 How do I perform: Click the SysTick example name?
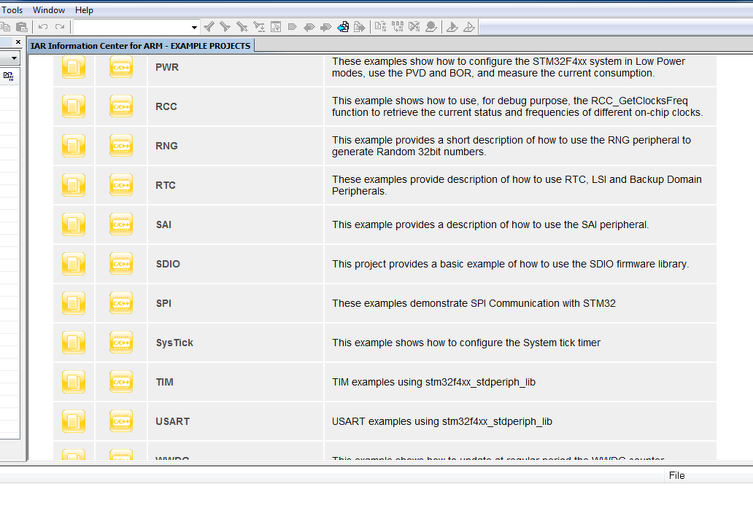point(174,343)
